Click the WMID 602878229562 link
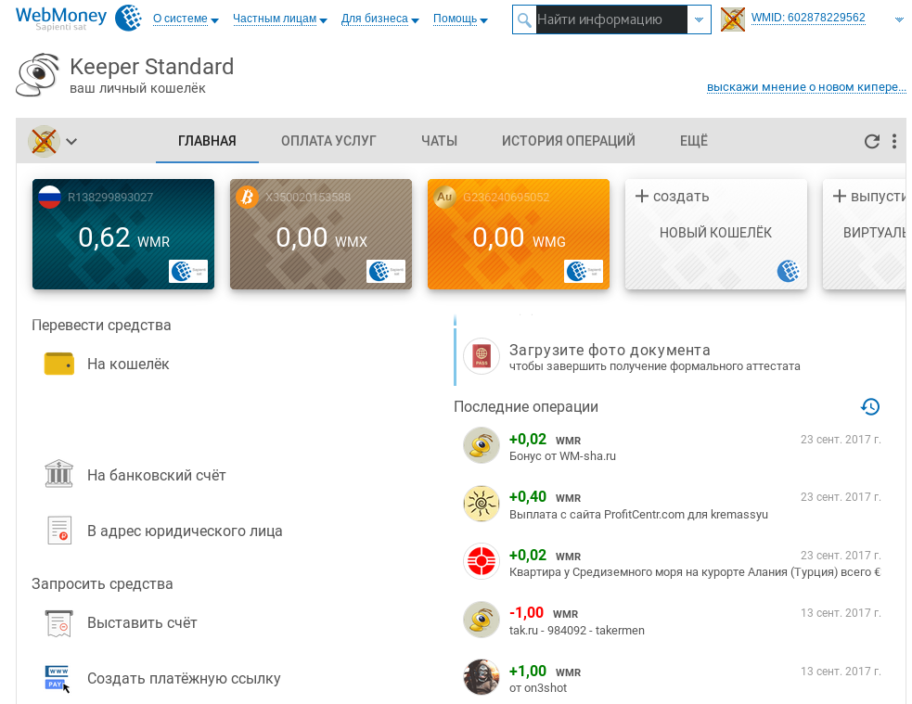 coord(807,18)
